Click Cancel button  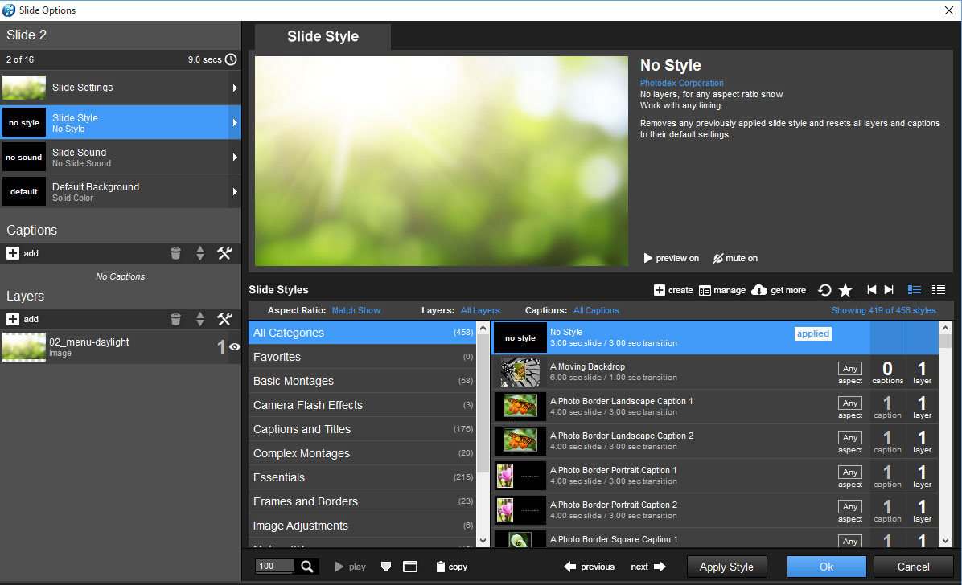914,567
